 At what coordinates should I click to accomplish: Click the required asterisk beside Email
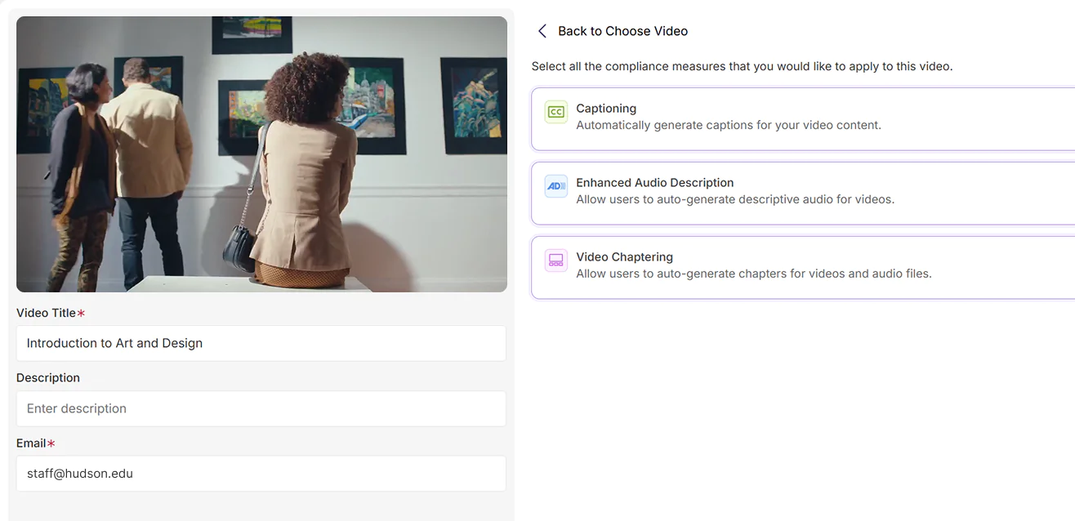51,443
